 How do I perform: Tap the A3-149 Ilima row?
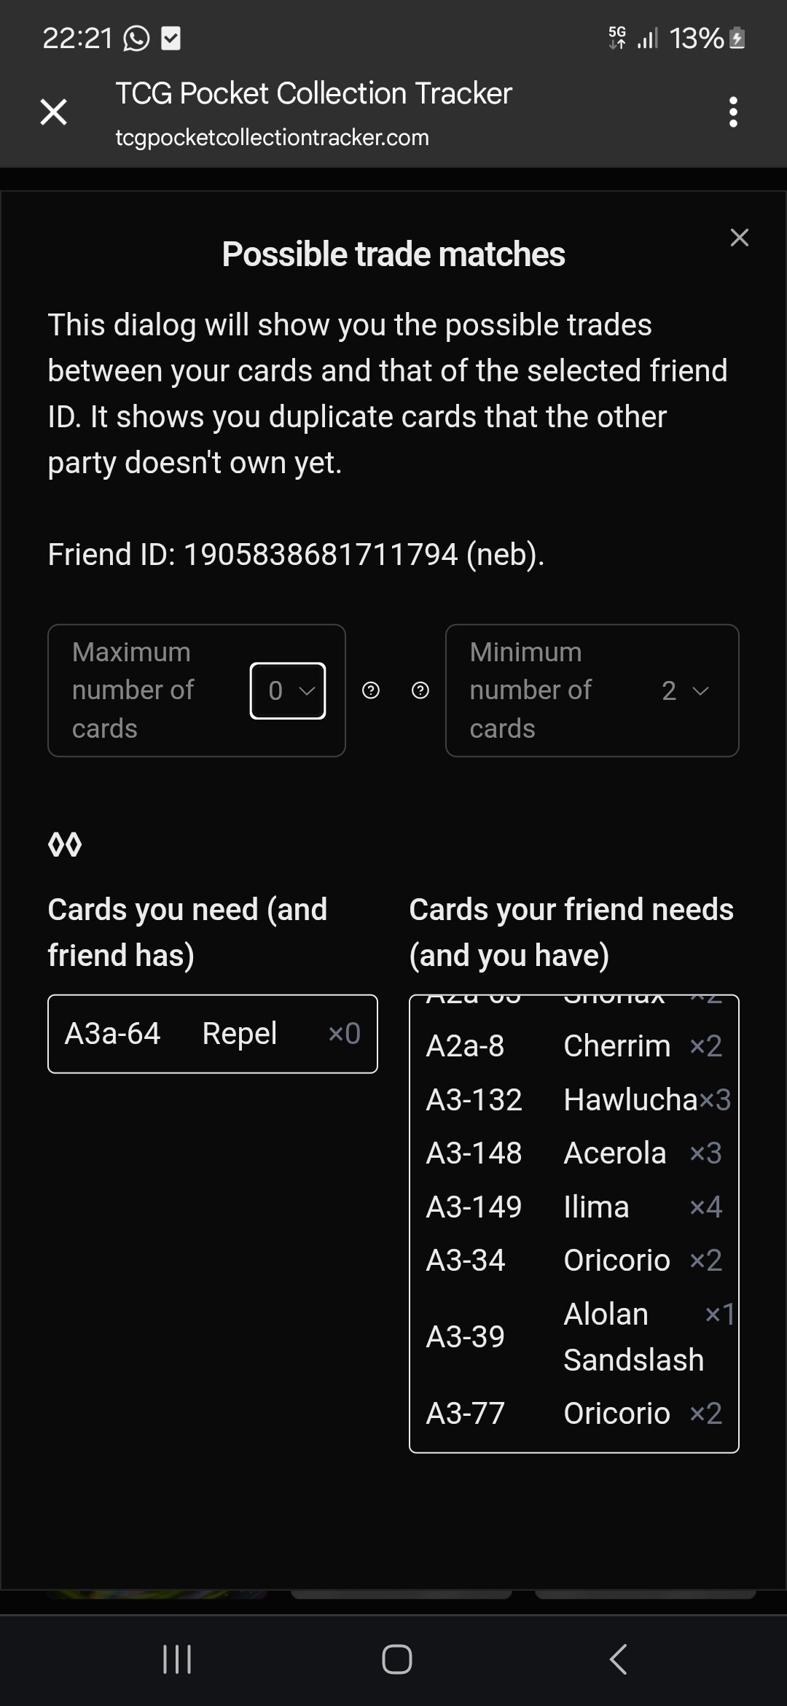(x=573, y=1207)
